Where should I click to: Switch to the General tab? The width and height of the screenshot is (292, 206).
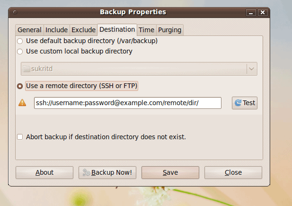pyautogui.click(x=29, y=30)
